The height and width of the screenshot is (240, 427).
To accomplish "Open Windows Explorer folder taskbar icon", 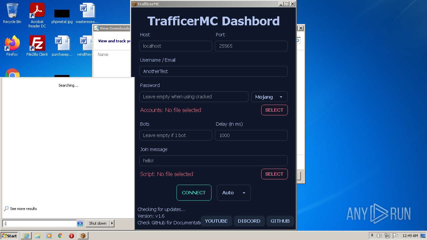I will pos(38,236).
